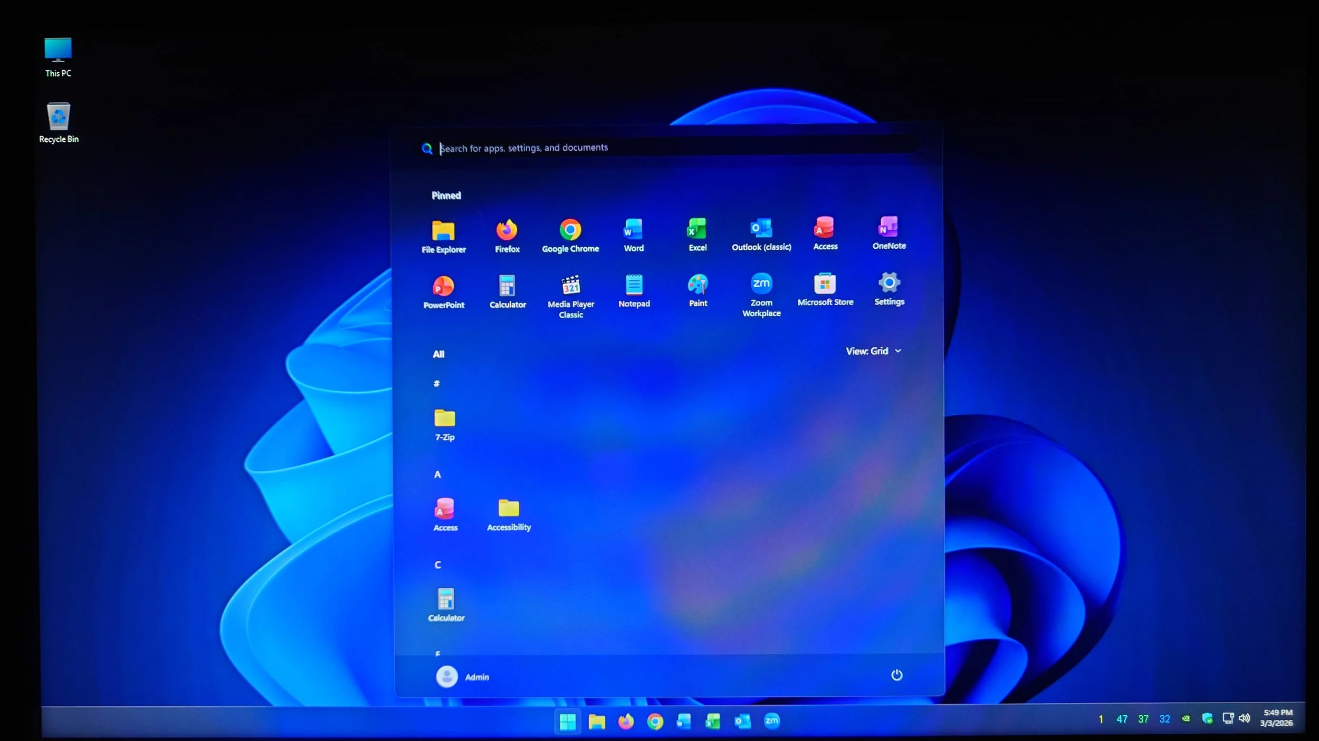Image resolution: width=1319 pixels, height=741 pixels.
Task: Expand the 7-Zip folder in All apps
Action: [x=445, y=425]
